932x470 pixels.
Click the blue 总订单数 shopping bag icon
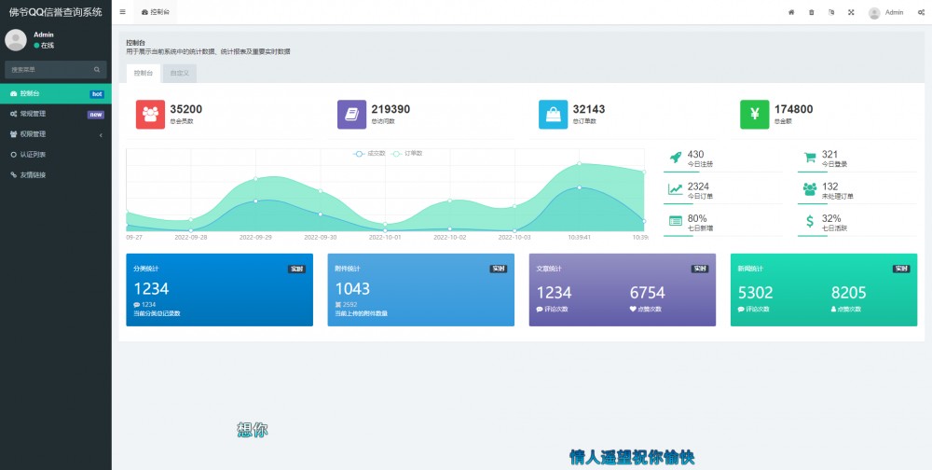[553, 114]
